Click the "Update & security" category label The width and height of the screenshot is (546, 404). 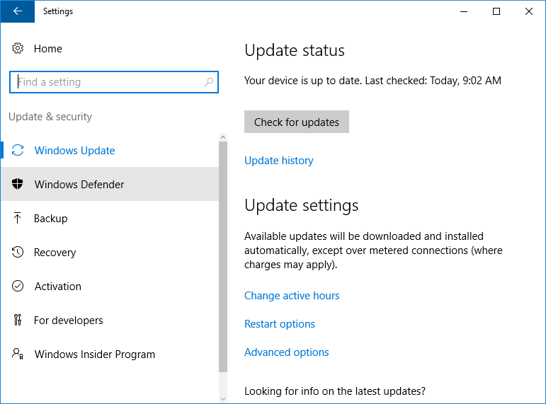(x=50, y=117)
